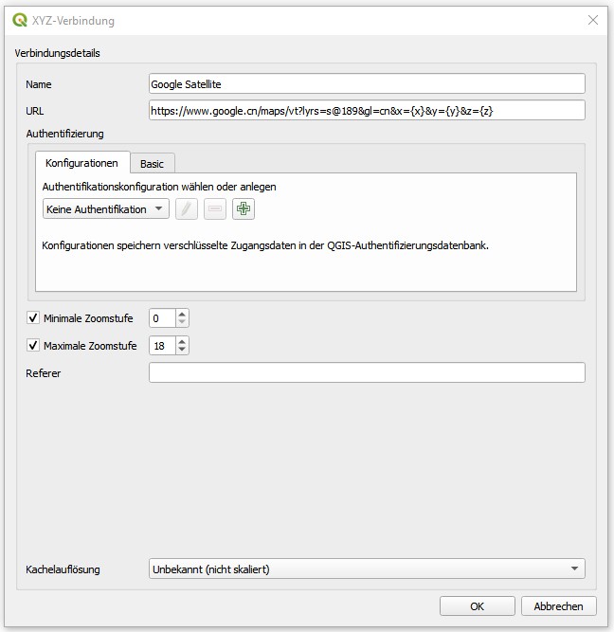Focus the empty Referer field
The image size is (614, 632).
tap(367, 372)
